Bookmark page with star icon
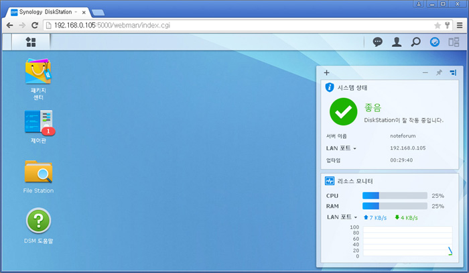 click(438, 25)
